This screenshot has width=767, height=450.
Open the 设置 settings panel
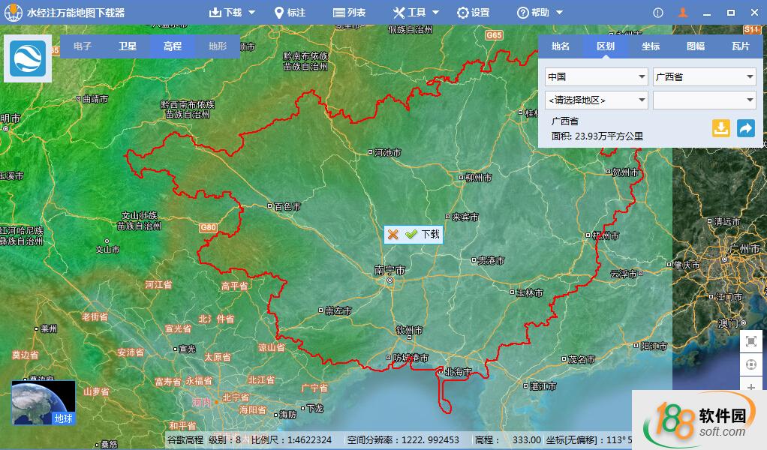click(x=473, y=12)
